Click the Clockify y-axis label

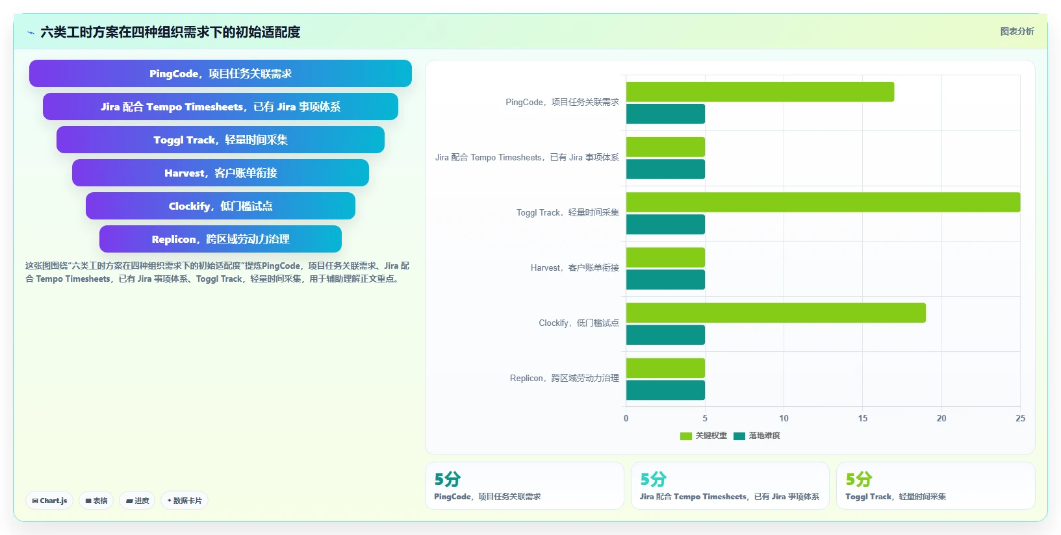579,323
